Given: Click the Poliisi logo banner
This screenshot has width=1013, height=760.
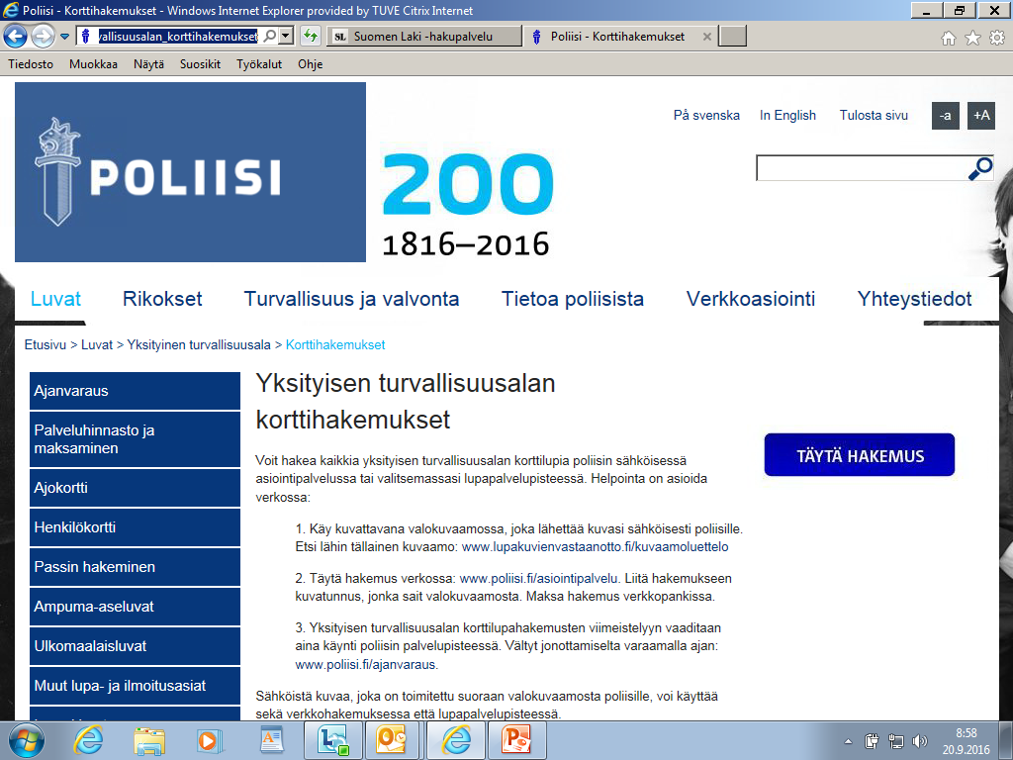Looking at the screenshot, I should tap(190, 172).
